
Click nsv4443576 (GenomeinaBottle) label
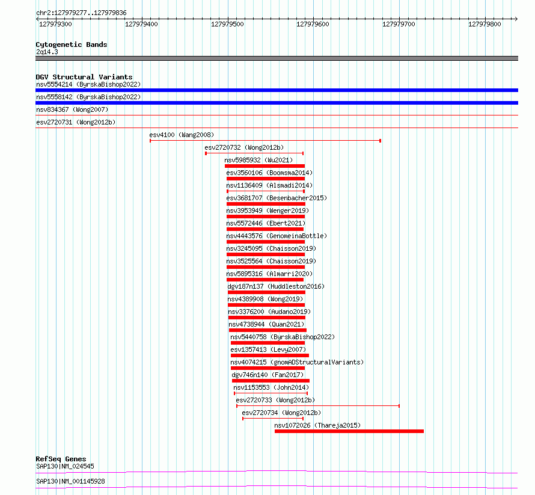click(277, 236)
